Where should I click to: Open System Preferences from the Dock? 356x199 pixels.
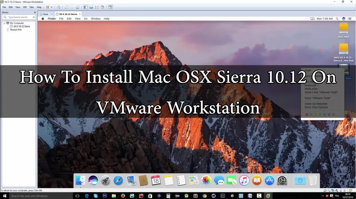[x=282, y=181]
